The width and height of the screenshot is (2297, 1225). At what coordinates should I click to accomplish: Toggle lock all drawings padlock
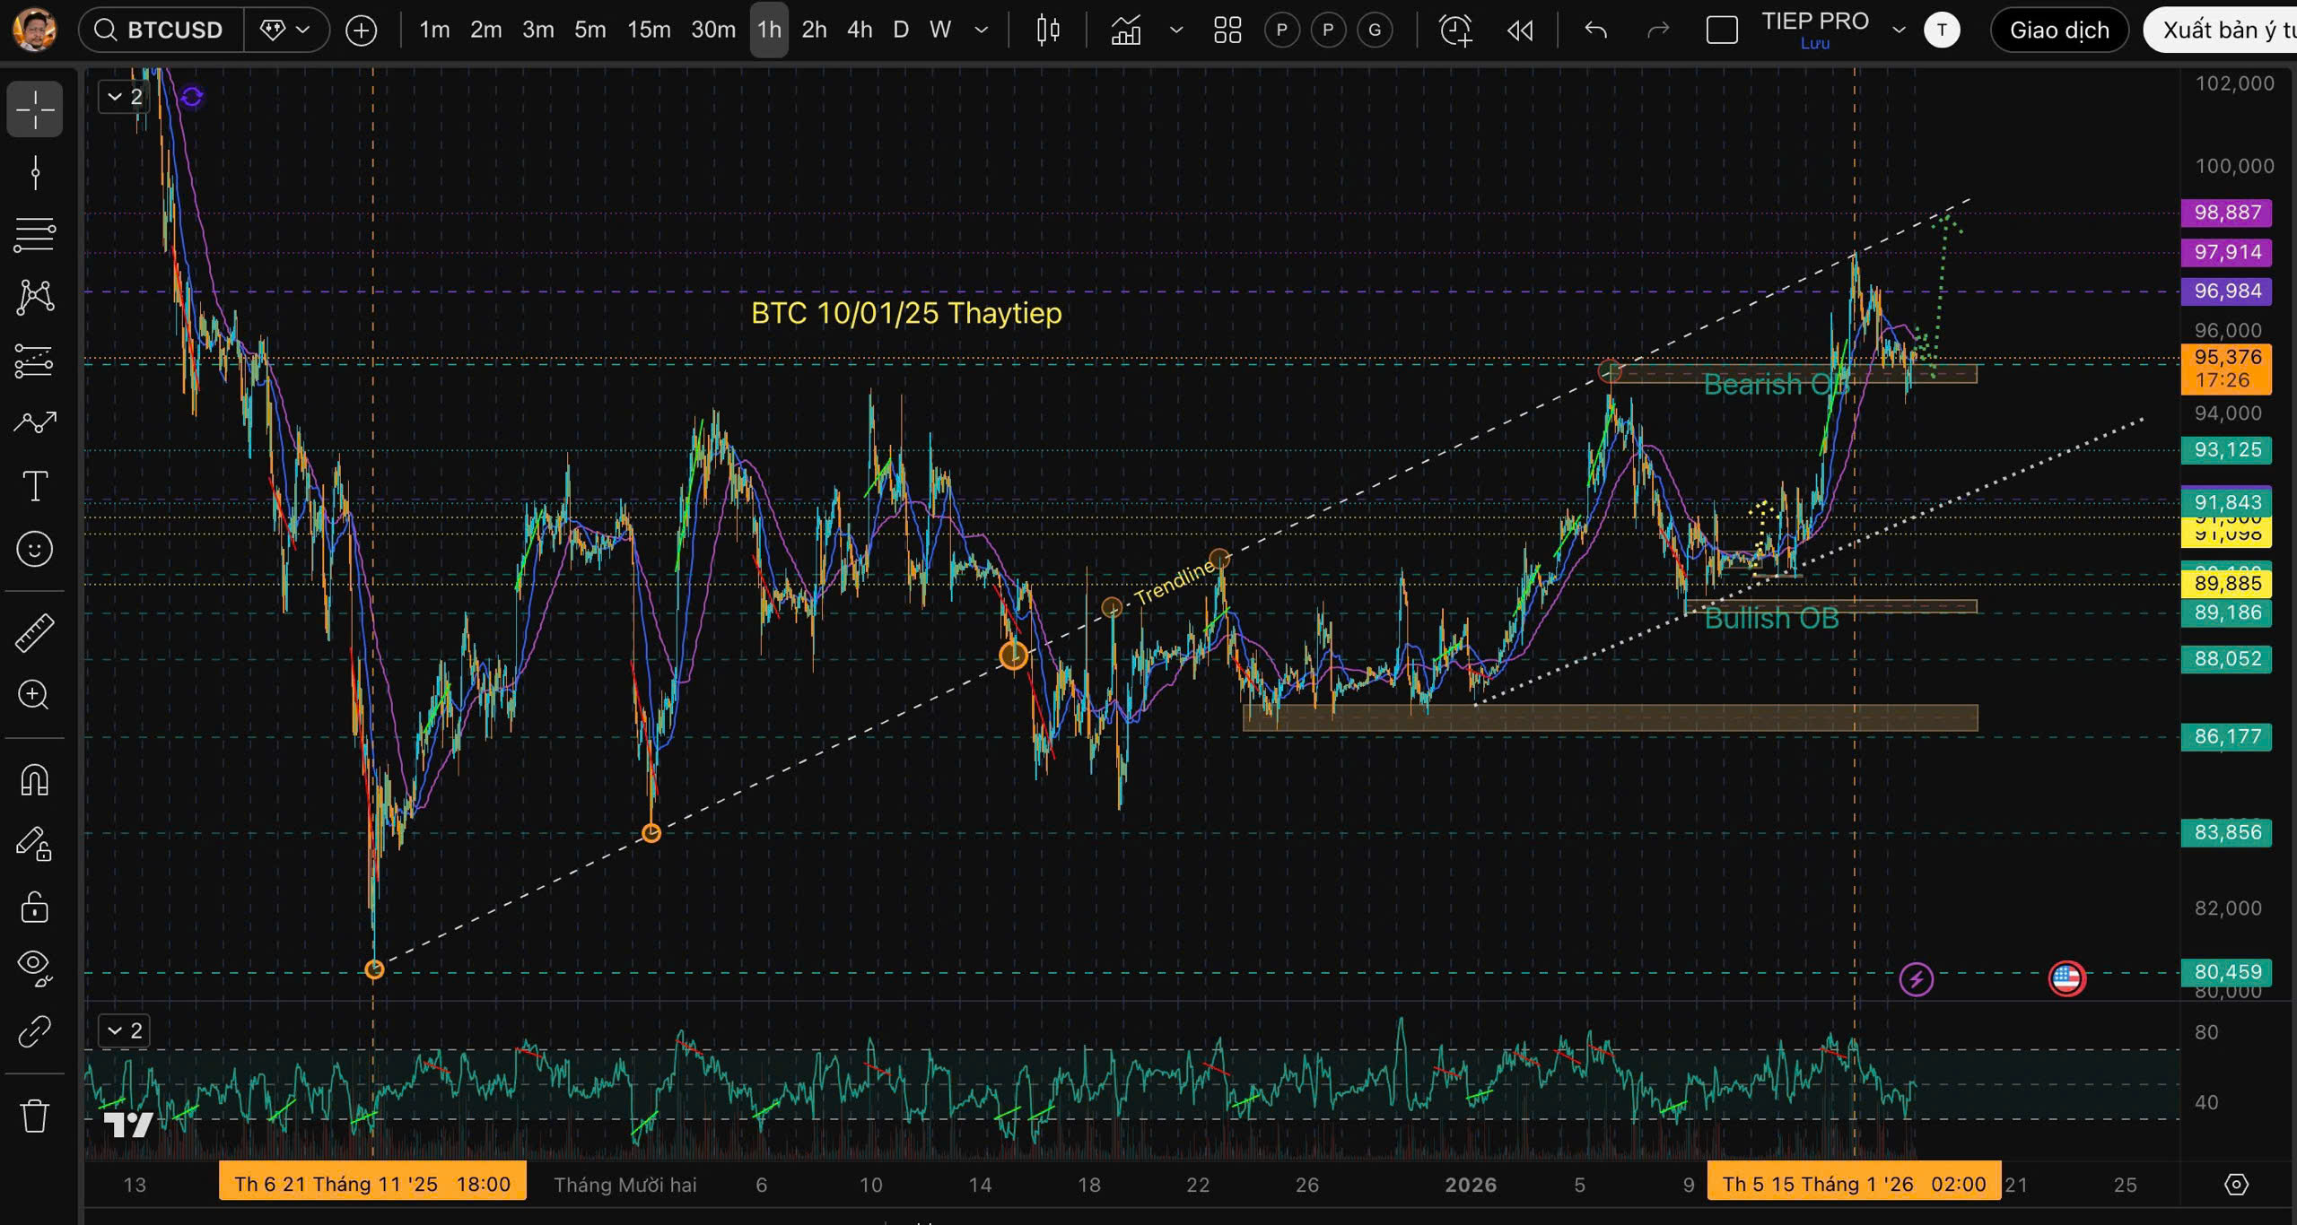[34, 908]
